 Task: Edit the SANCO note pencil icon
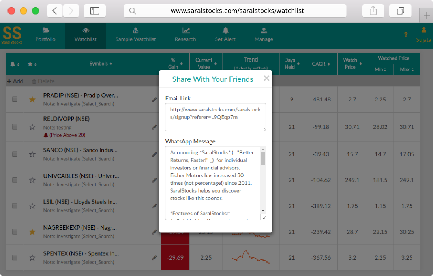pos(154,154)
